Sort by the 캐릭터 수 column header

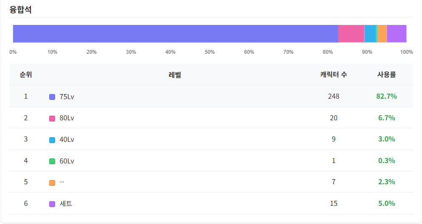[x=333, y=75]
